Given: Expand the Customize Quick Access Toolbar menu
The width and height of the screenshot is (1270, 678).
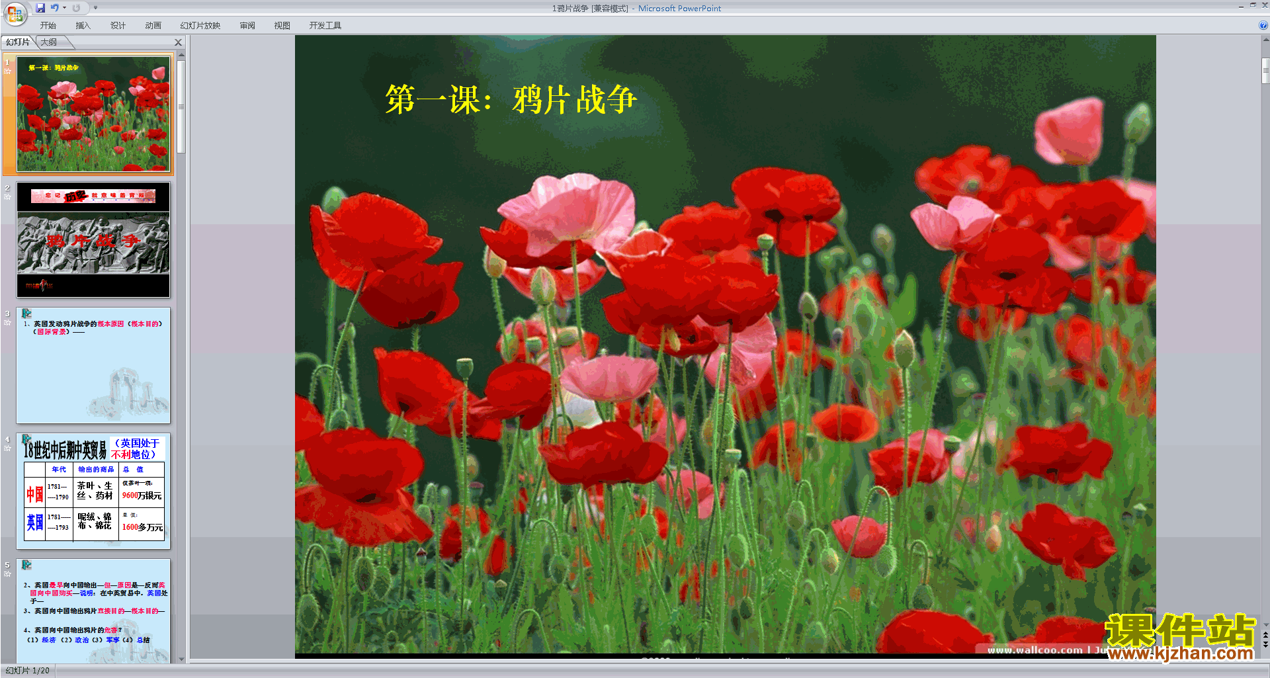Looking at the screenshot, I should (x=95, y=8).
